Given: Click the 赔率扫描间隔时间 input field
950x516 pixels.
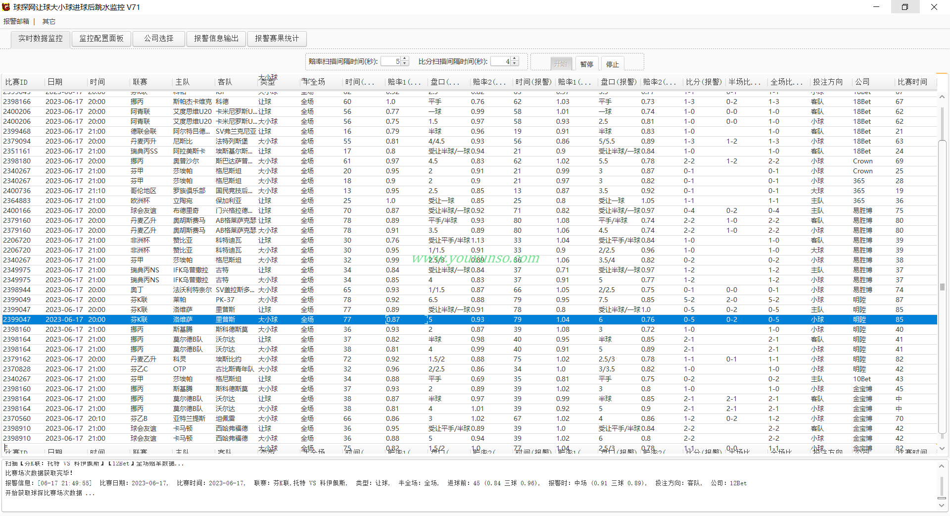Looking at the screenshot, I should click(x=390, y=61).
